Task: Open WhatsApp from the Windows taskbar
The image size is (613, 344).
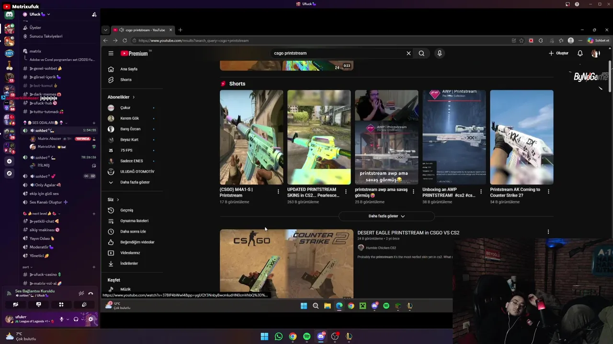Action: click(279, 337)
